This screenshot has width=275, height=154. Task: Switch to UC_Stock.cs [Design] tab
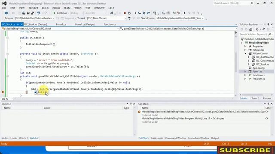(x=35, y=24)
